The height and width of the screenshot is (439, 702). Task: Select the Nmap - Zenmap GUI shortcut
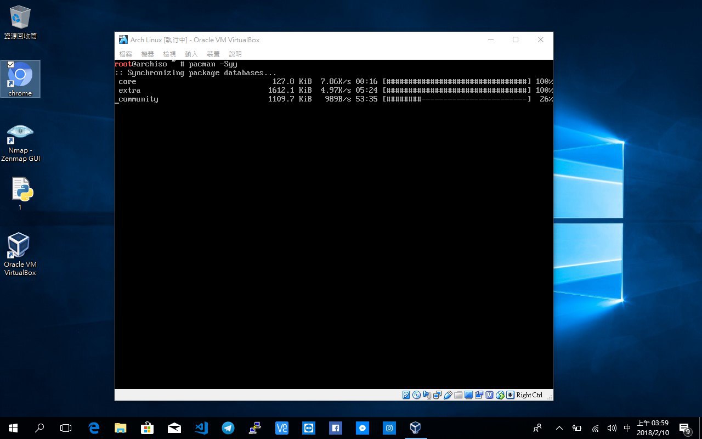coord(20,143)
